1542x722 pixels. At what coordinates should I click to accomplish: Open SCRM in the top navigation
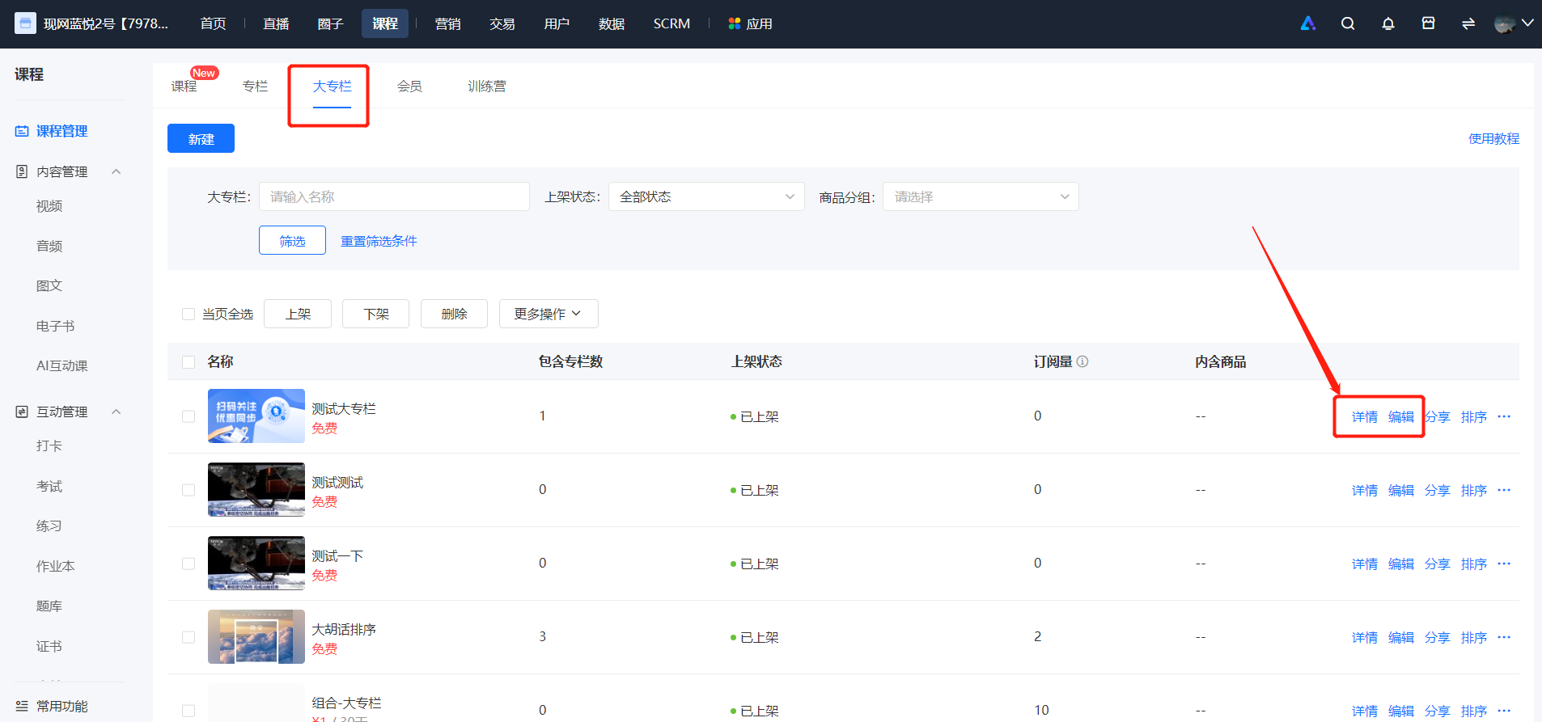[671, 23]
